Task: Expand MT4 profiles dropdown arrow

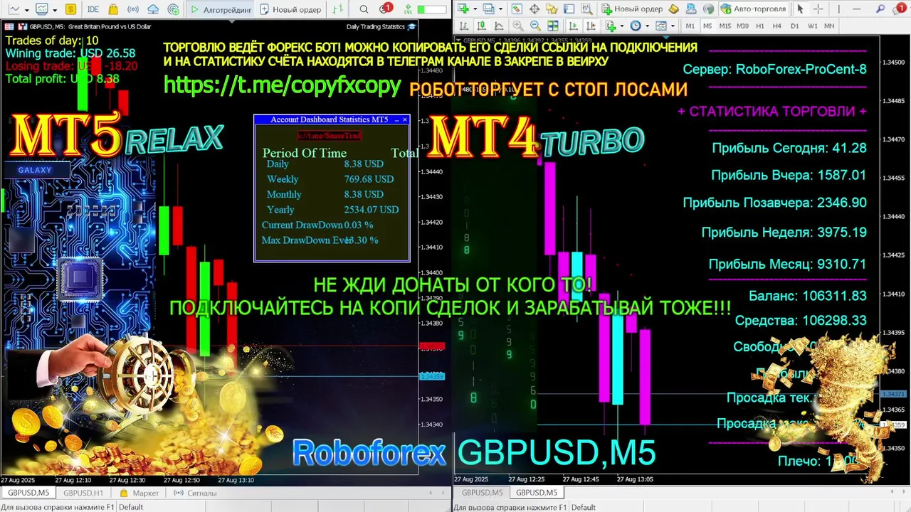Action: pyautogui.click(x=500, y=9)
